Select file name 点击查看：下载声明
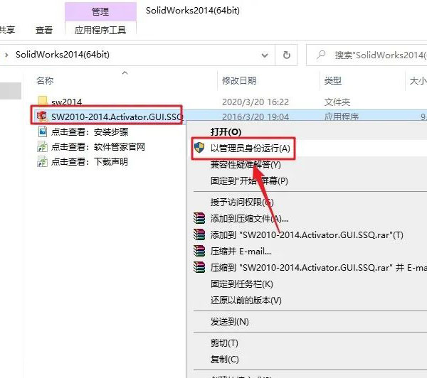Viewport: 427px width, 378px height. (x=90, y=162)
